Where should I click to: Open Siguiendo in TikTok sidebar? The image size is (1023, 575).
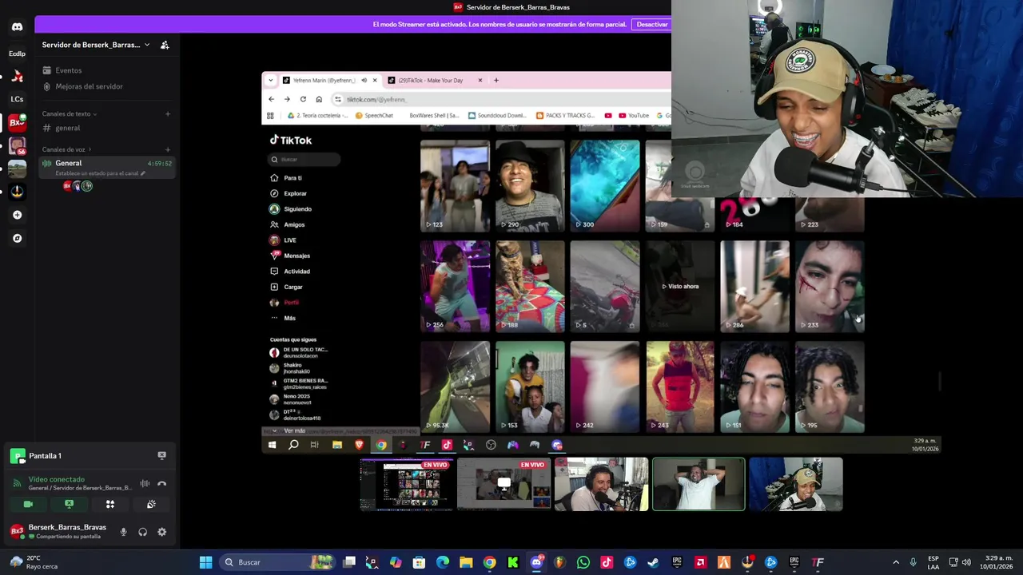point(297,209)
